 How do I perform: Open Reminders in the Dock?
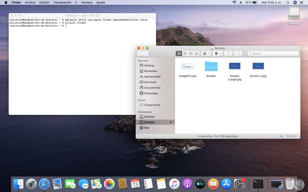click(148, 184)
